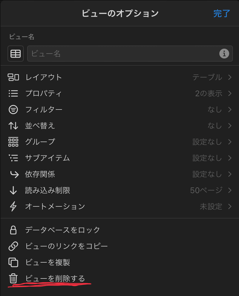Click the lock icon for データベースをロック

pyautogui.click(x=13, y=230)
